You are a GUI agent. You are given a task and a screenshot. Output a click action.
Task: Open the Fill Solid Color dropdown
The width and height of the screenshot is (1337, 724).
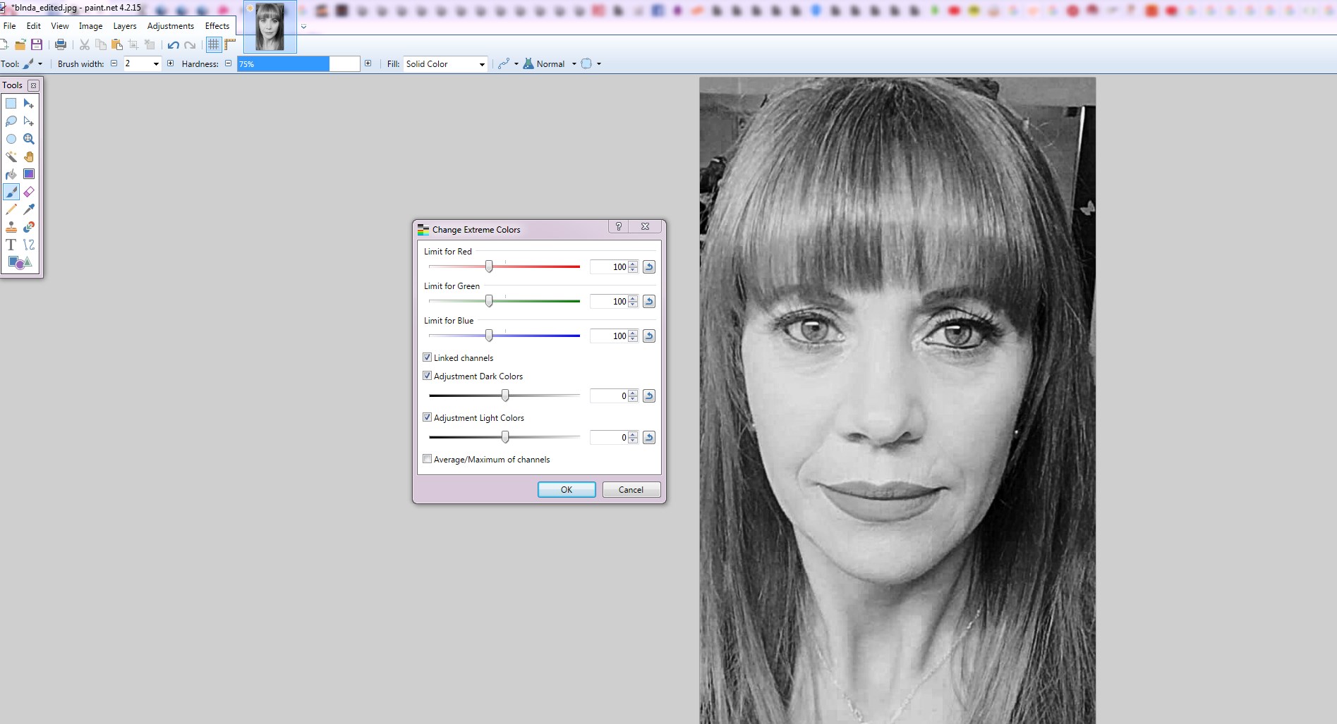click(445, 64)
